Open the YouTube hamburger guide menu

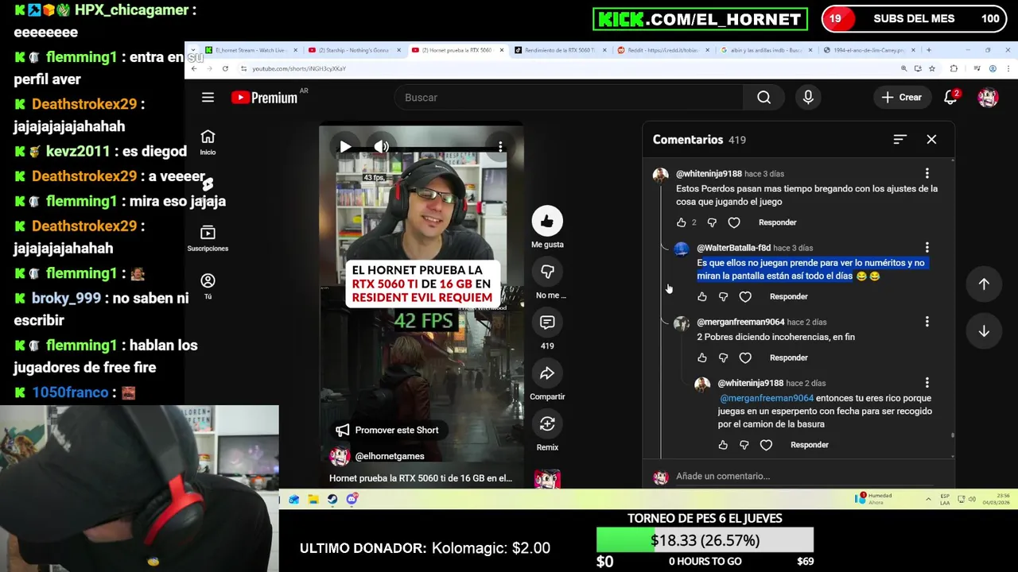[x=208, y=97]
